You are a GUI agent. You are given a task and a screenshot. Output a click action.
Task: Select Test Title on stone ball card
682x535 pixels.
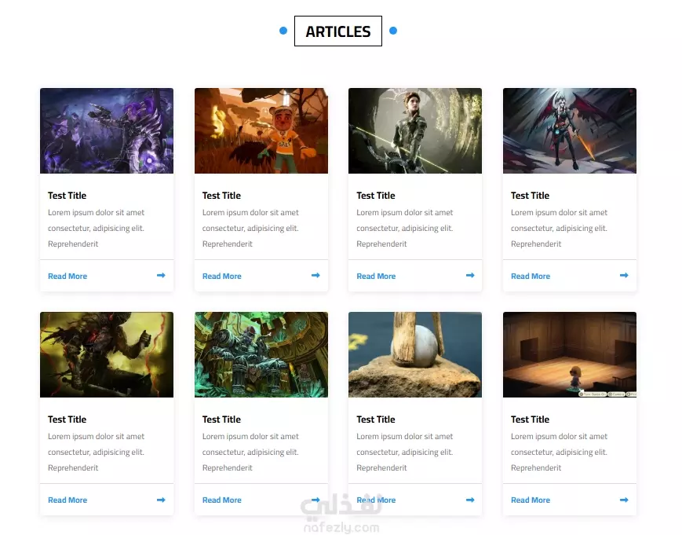point(376,420)
